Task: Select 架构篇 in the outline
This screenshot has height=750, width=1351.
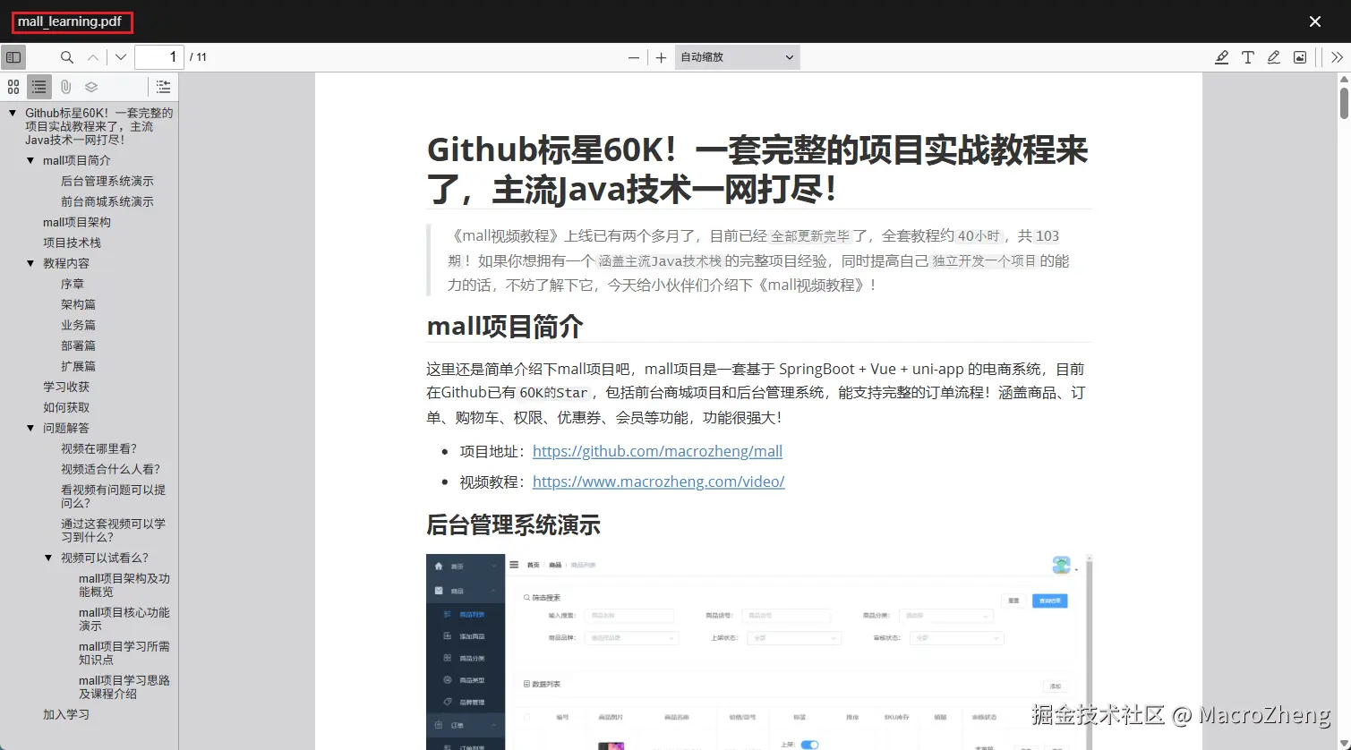Action: [78, 304]
